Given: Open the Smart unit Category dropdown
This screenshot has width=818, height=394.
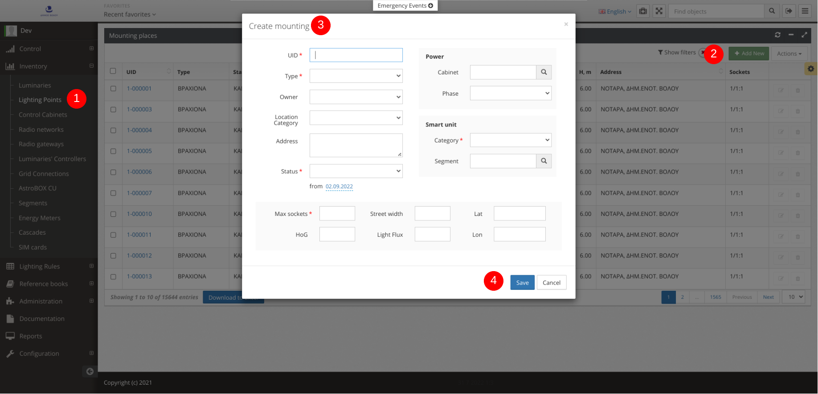Looking at the screenshot, I should (x=510, y=140).
